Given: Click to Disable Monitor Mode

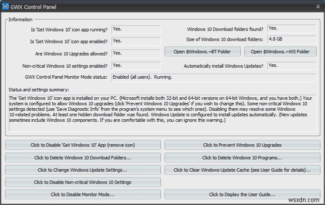Looking at the screenshot, I should (x=82, y=194).
